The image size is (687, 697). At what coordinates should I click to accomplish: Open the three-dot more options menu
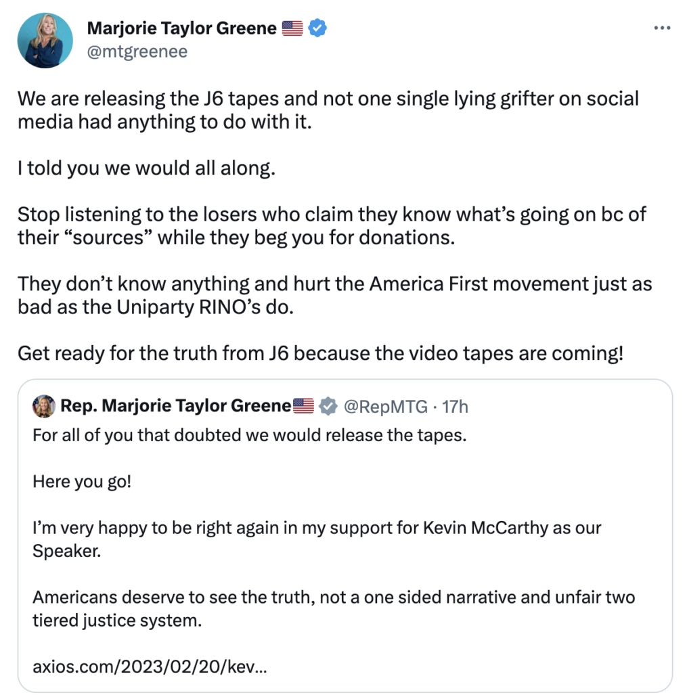[x=661, y=28]
